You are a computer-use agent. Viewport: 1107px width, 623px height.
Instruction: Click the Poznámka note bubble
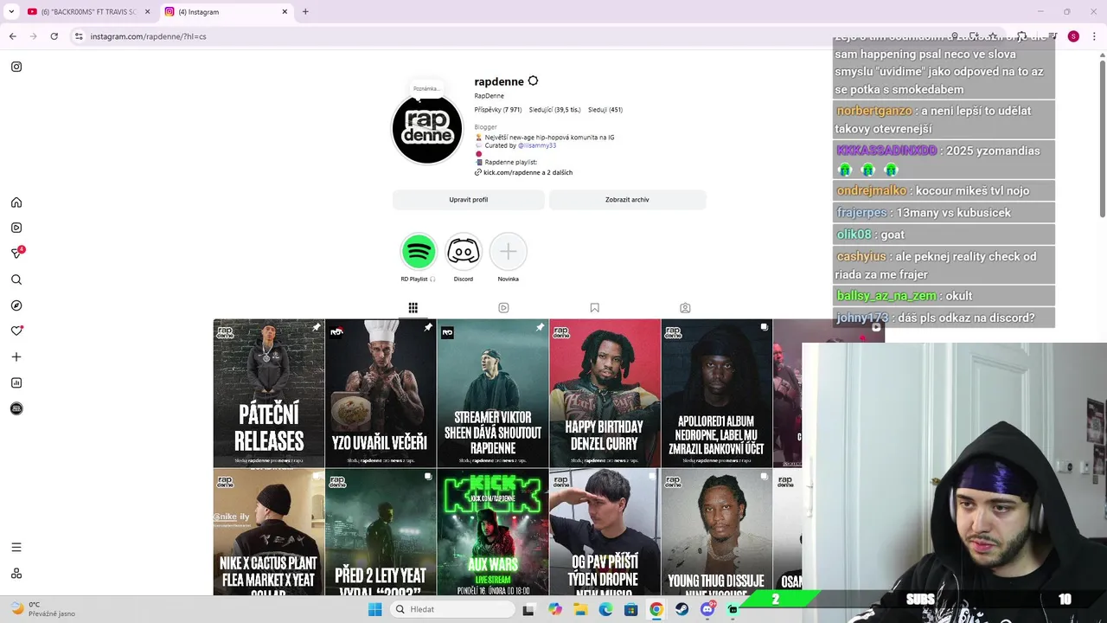pos(426,88)
